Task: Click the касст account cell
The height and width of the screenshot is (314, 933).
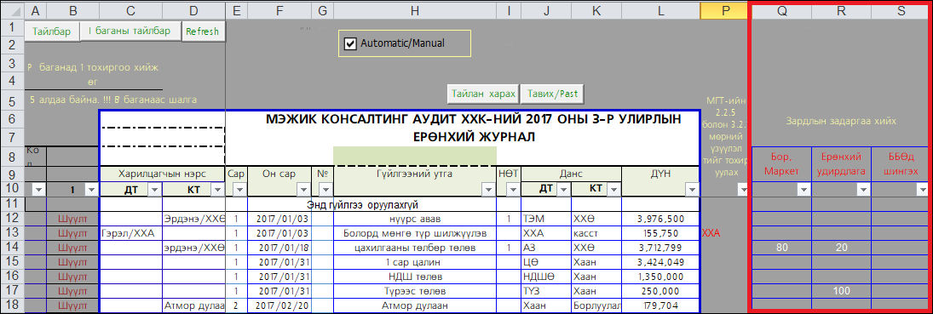Action: pos(596,234)
